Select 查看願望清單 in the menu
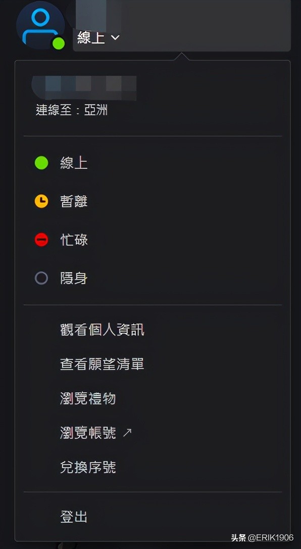Viewport: 301px width, 549px height. pyautogui.click(x=102, y=363)
